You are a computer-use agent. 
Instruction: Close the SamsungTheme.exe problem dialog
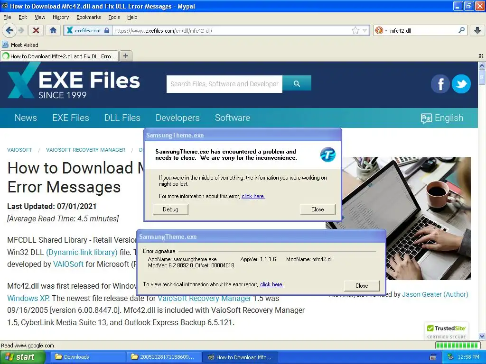tap(318, 209)
